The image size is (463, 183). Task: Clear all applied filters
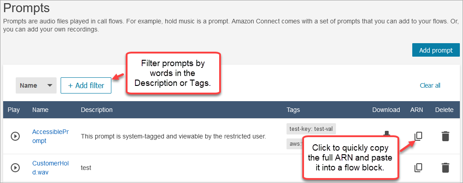(430, 85)
